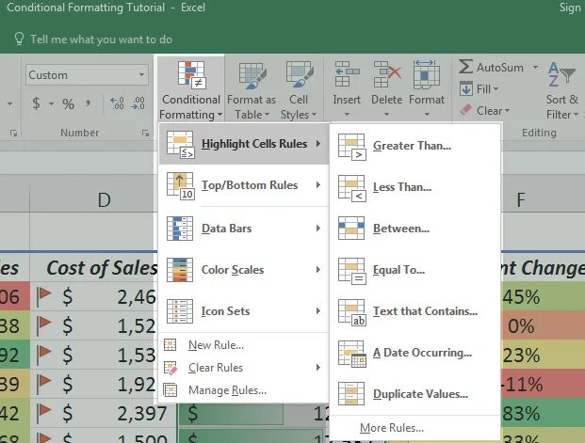Increase decimal places
Viewport: 585px width, 443px height.
click(x=117, y=103)
